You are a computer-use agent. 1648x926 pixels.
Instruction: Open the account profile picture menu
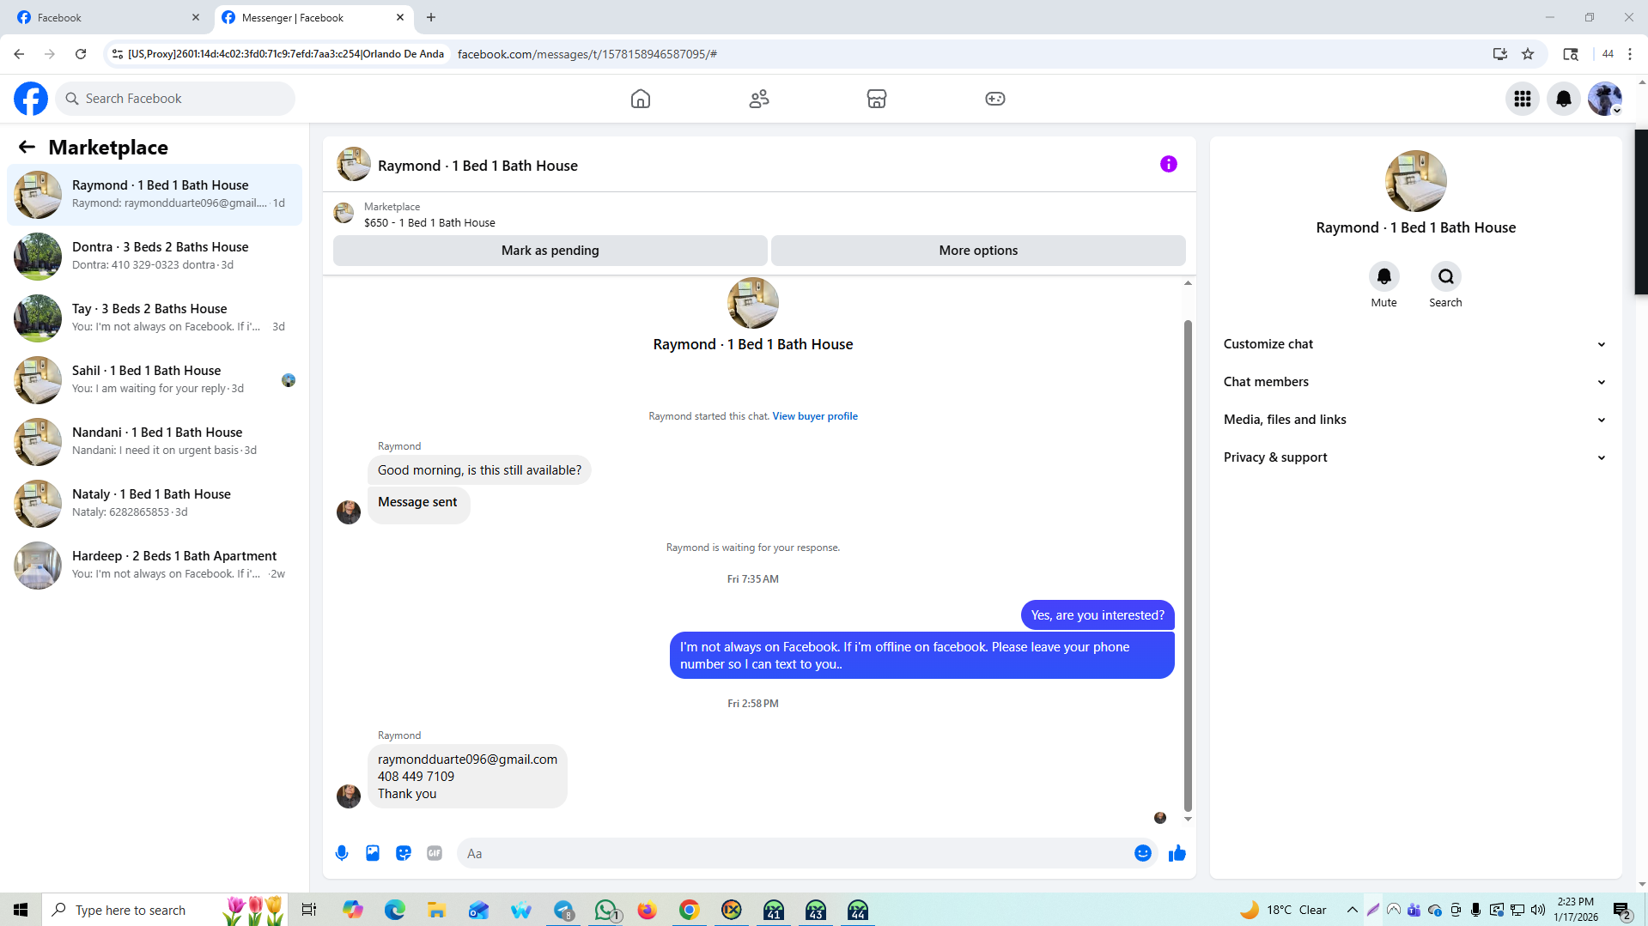[1604, 99]
